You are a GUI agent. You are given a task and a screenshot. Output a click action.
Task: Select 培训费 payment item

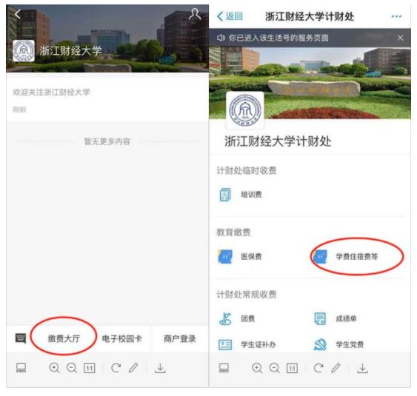(x=241, y=195)
